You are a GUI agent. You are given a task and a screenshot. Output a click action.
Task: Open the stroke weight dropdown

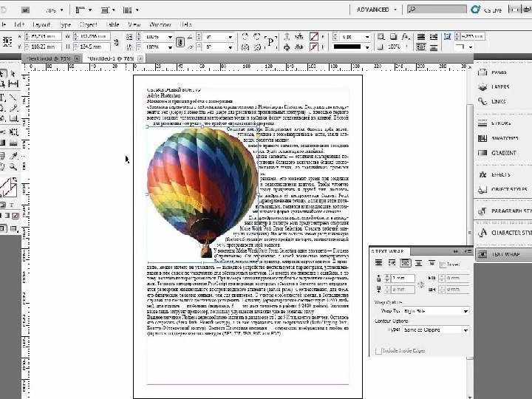367,37
